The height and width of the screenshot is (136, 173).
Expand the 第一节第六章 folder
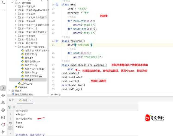(x=16, y=21)
